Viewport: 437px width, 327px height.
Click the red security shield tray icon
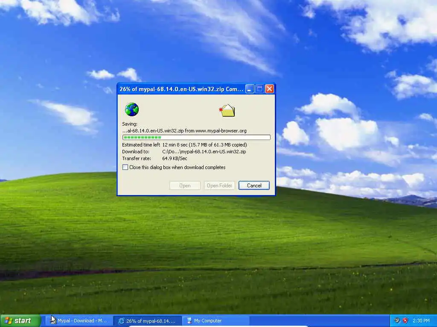click(x=405, y=321)
